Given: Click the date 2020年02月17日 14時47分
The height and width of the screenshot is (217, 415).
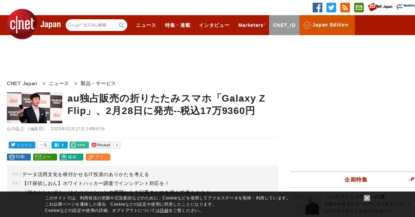Looking at the screenshot, I should (78, 129).
